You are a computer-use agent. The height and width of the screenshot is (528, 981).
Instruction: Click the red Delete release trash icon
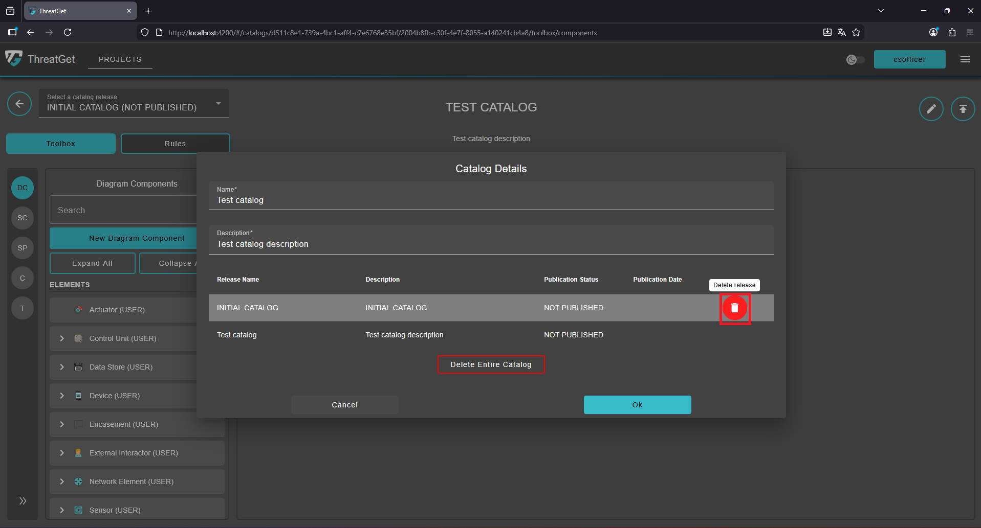coord(734,308)
